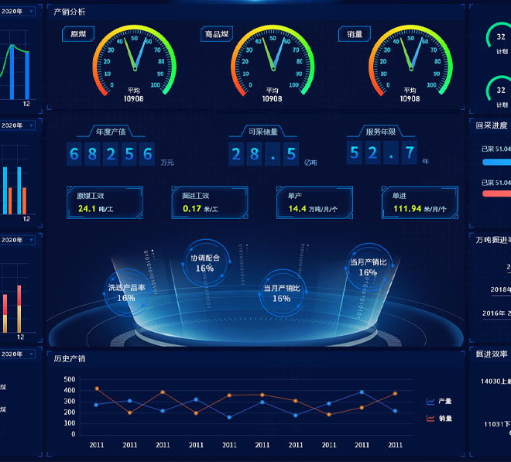Toggle the 产量 series in chart legend
511x462 pixels.
click(x=439, y=402)
